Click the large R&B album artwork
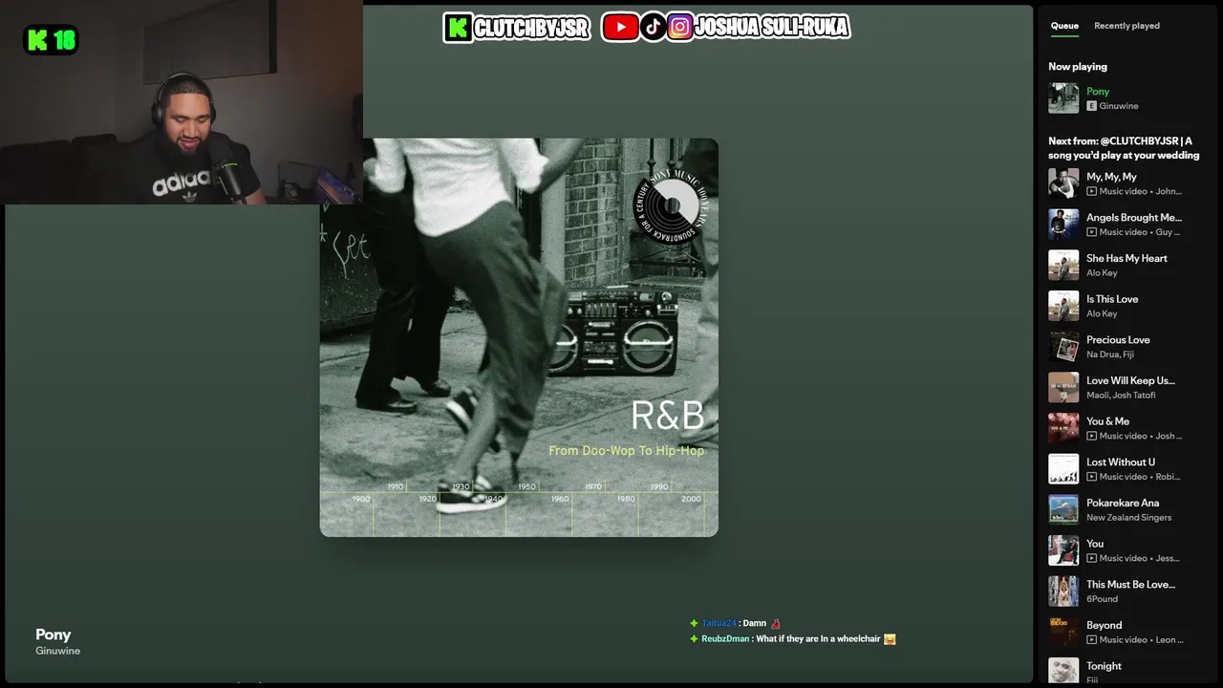 [519, 337]
